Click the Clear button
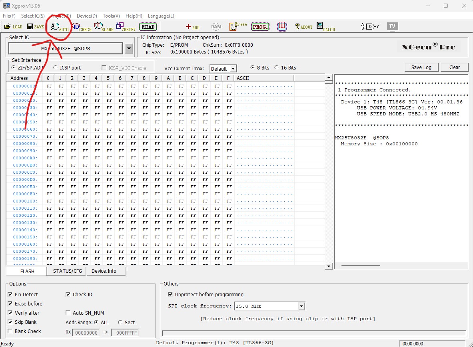This screenshot has width=473, height=347. [454, 67]
